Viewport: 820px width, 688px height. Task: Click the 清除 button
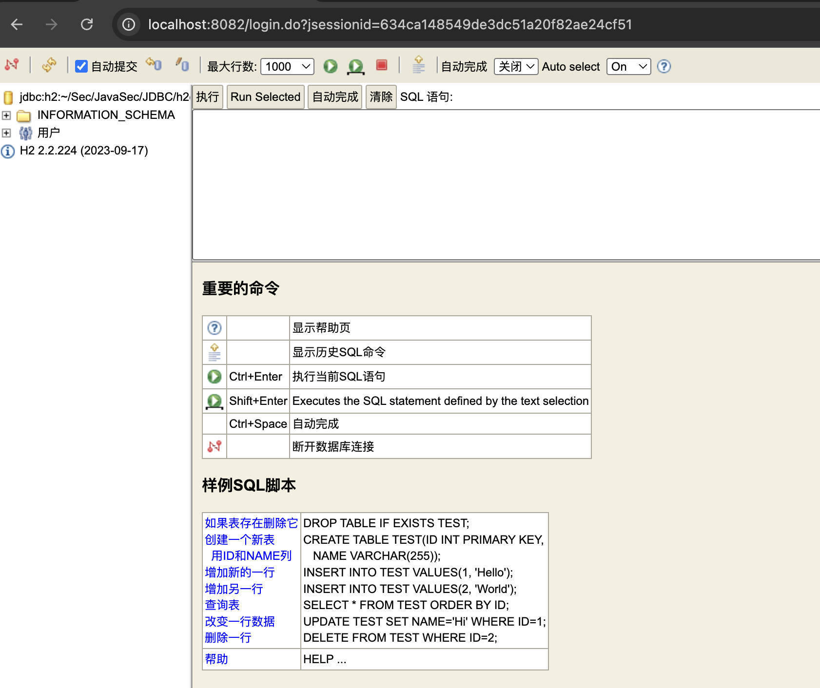[x=381, y=97]
